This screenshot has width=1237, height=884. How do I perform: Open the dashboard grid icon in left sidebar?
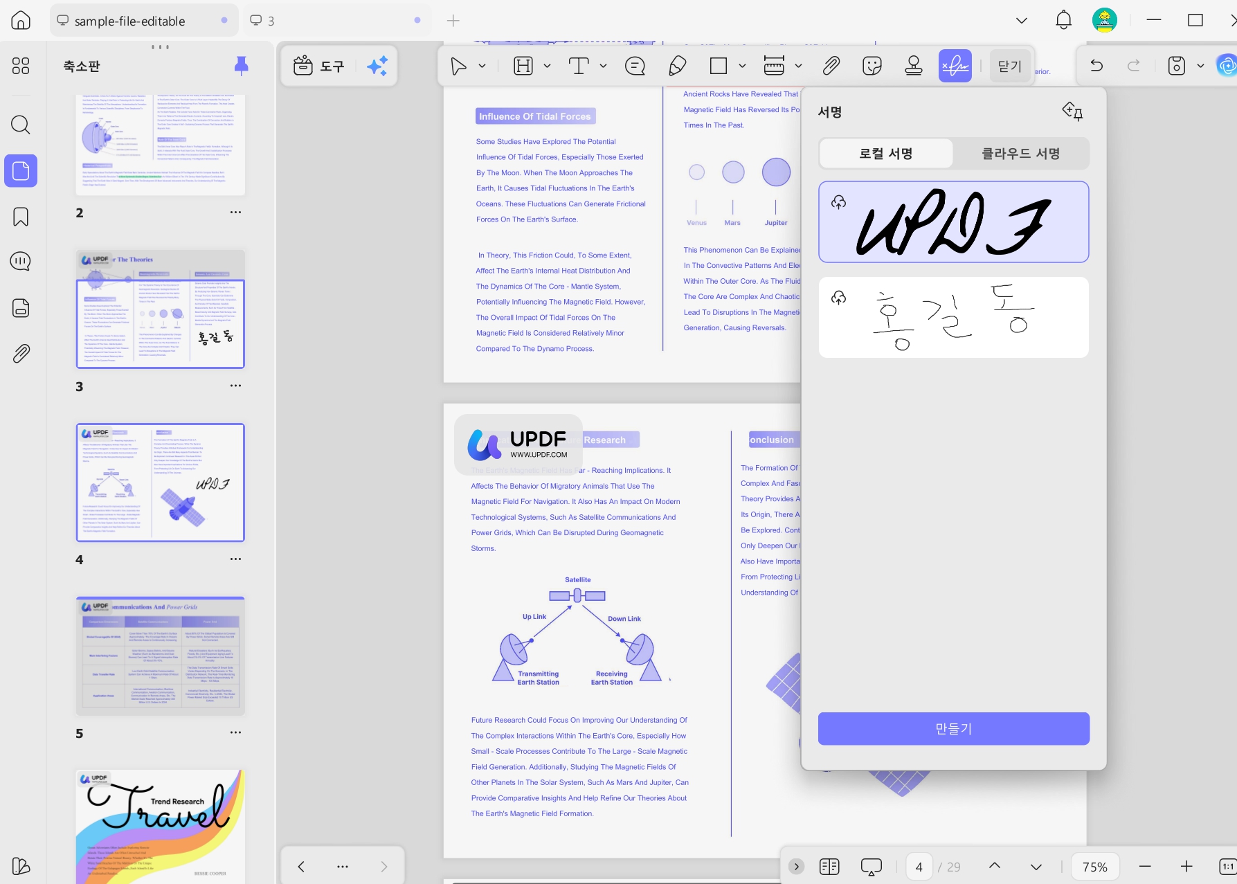(x=21, y=66)
